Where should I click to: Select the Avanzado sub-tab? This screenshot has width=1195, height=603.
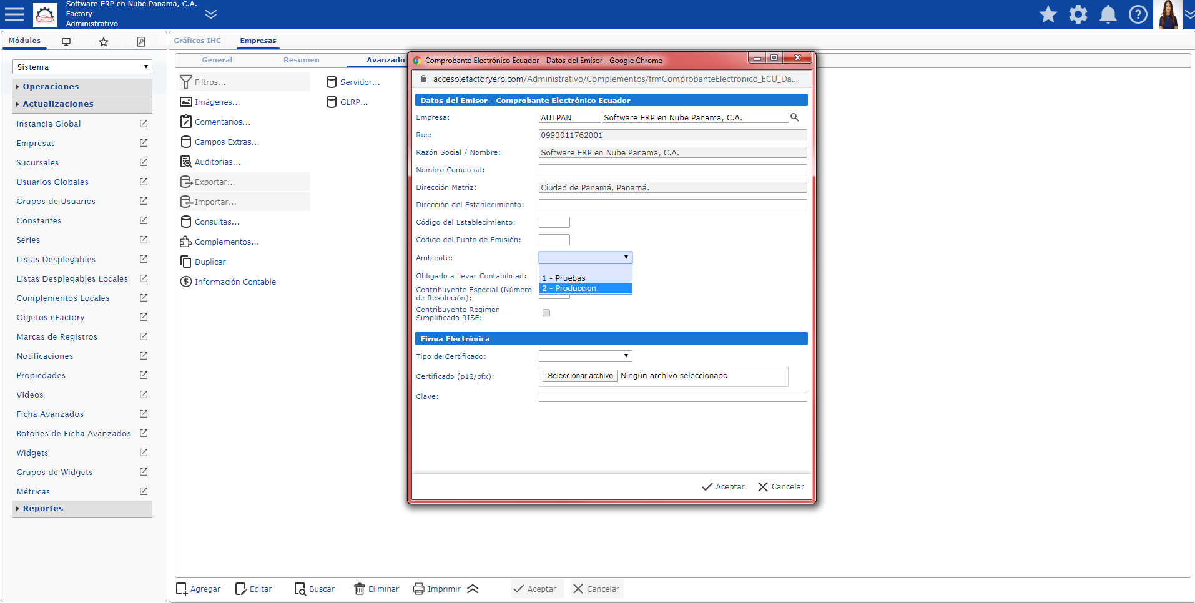pos(385,60)
